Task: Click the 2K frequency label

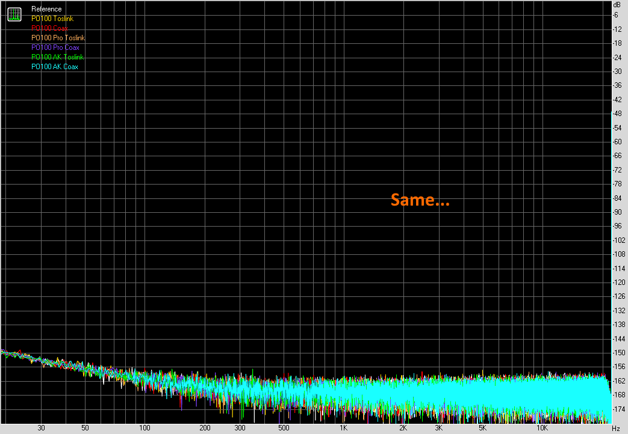Action: (403, 428)
